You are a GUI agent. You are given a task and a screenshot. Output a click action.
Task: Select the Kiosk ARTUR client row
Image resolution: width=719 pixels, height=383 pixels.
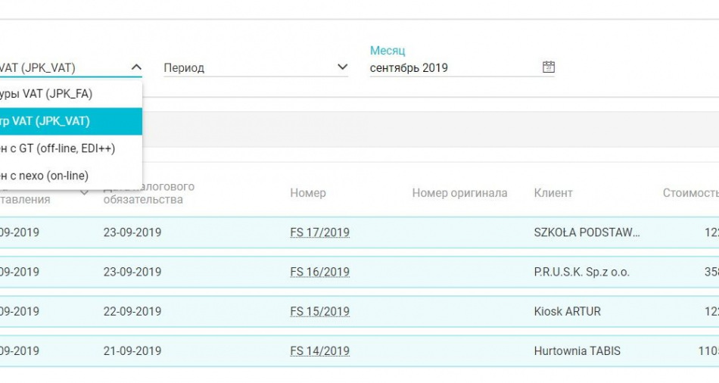coord(568,311)
